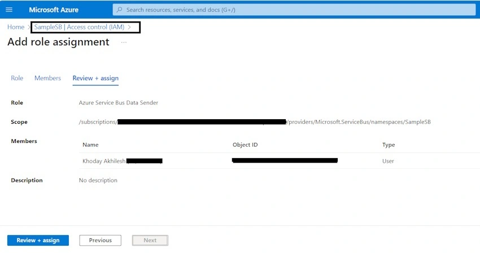Click the Name column header

tap(90, 145)
